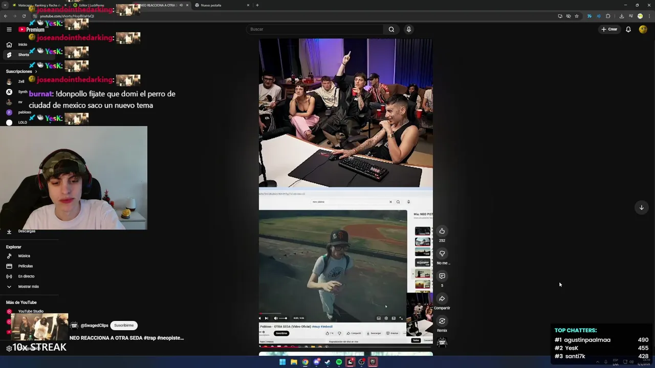This screenshot has height=368, width=655.
Task: Open File Explorer from taskbar
Action: click(294, 362)
